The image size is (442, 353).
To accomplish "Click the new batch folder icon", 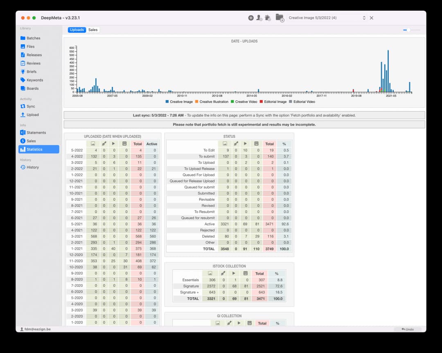I will coord(280,18).
